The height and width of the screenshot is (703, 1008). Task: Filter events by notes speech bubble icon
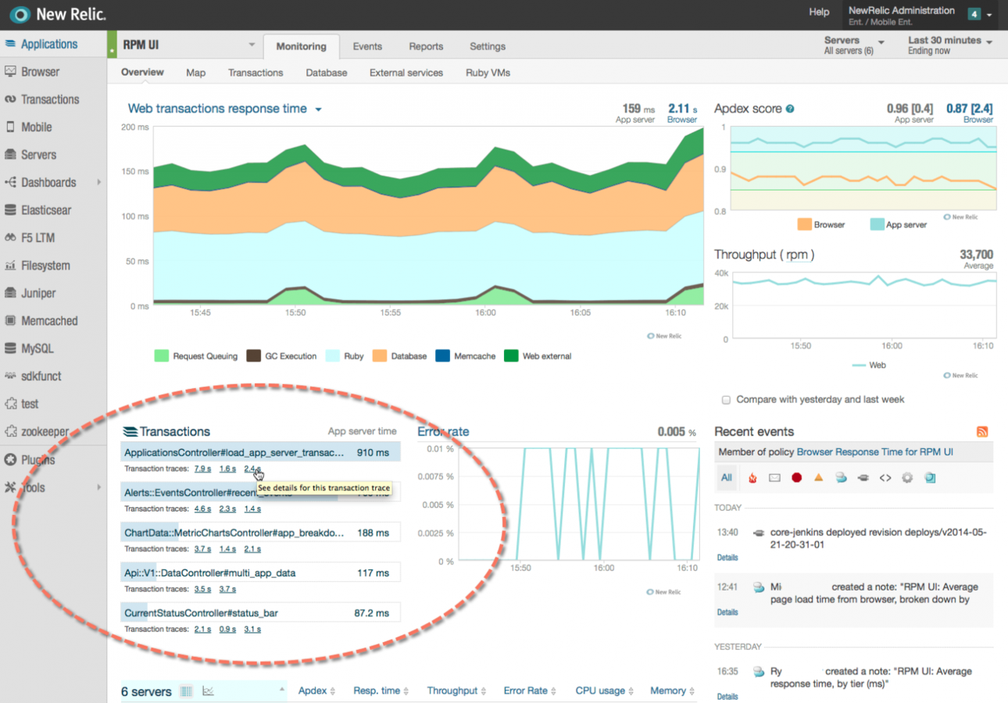coord(841,478)
